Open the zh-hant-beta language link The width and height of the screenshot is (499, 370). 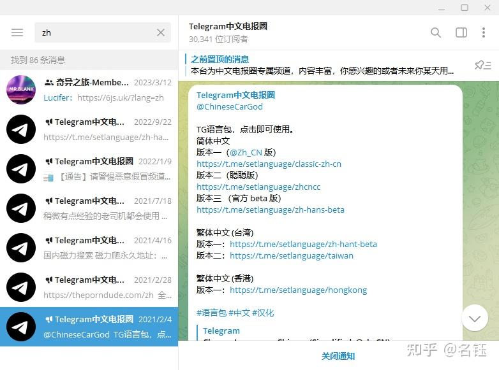point(303,244)
